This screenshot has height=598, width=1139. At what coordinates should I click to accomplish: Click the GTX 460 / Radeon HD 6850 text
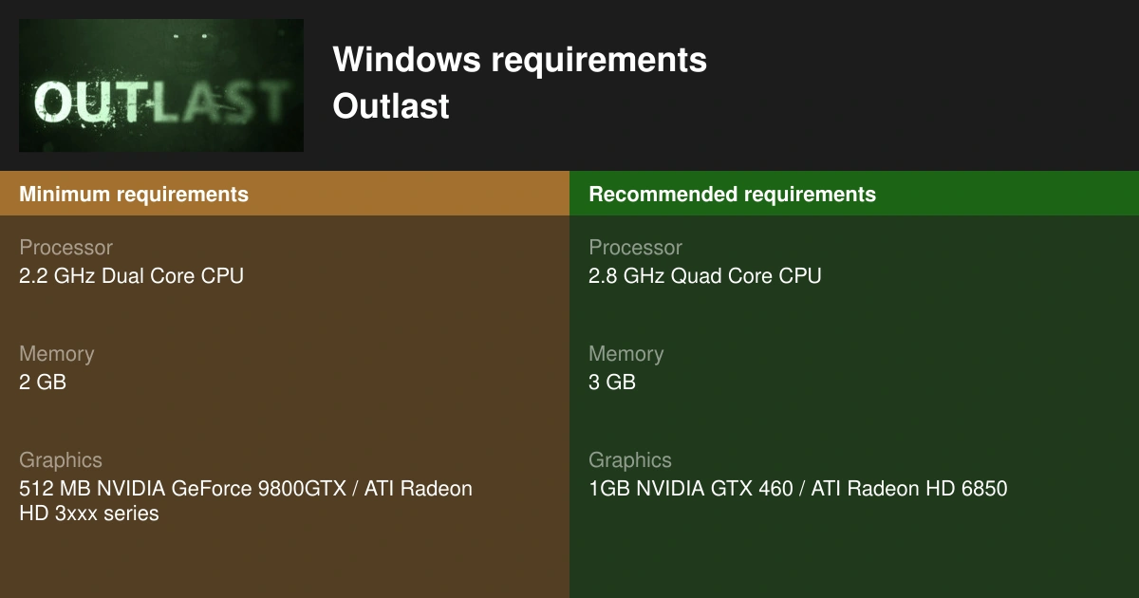797,489
